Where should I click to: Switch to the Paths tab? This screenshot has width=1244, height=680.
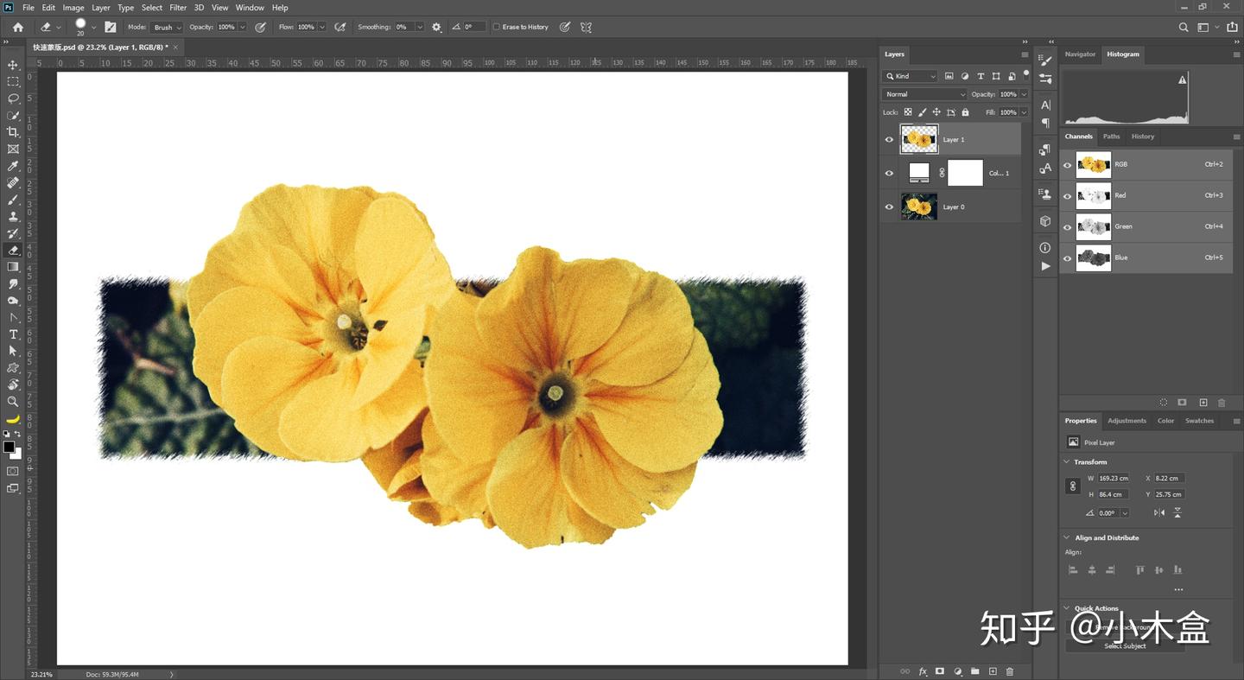(1111, 137)
